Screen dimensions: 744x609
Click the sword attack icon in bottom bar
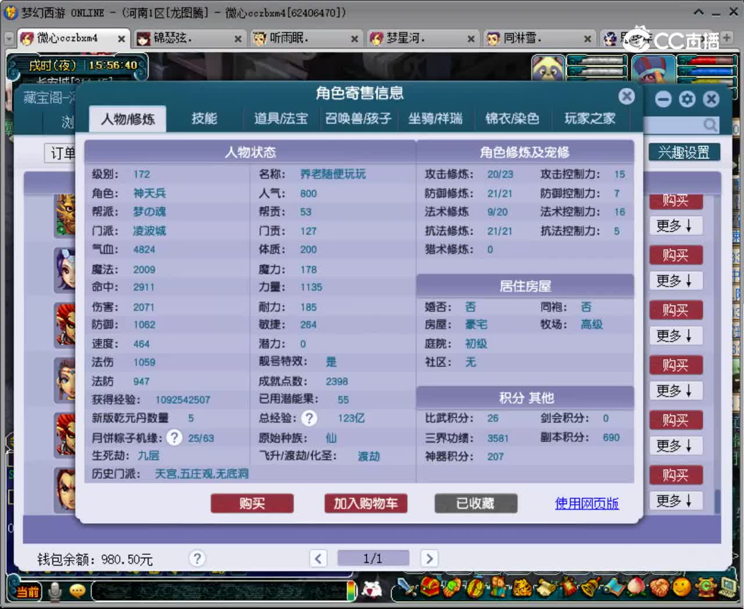pyautogui.click(x=407, y=588)
